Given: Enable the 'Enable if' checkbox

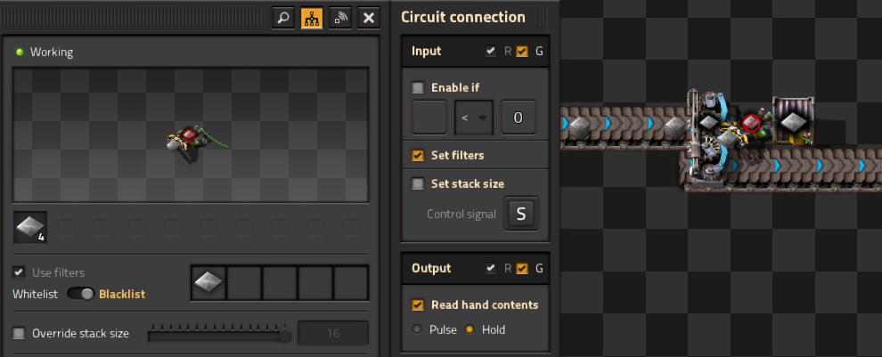Looking at the screenshot, I should click(418, 88).
